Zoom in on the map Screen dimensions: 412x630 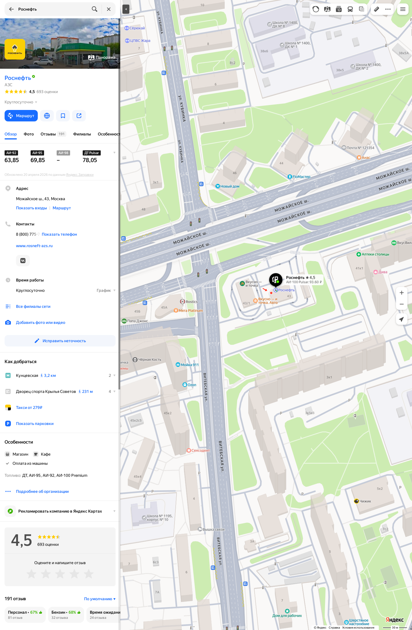point(402,293)
